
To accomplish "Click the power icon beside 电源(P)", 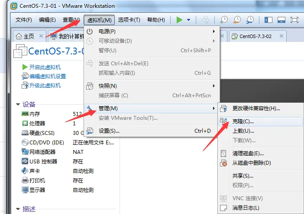I will (90, 32).
